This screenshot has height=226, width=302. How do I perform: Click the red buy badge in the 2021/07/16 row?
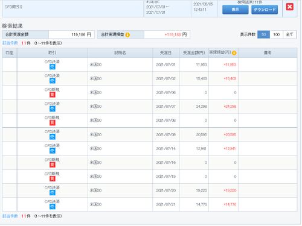point(53,165)
